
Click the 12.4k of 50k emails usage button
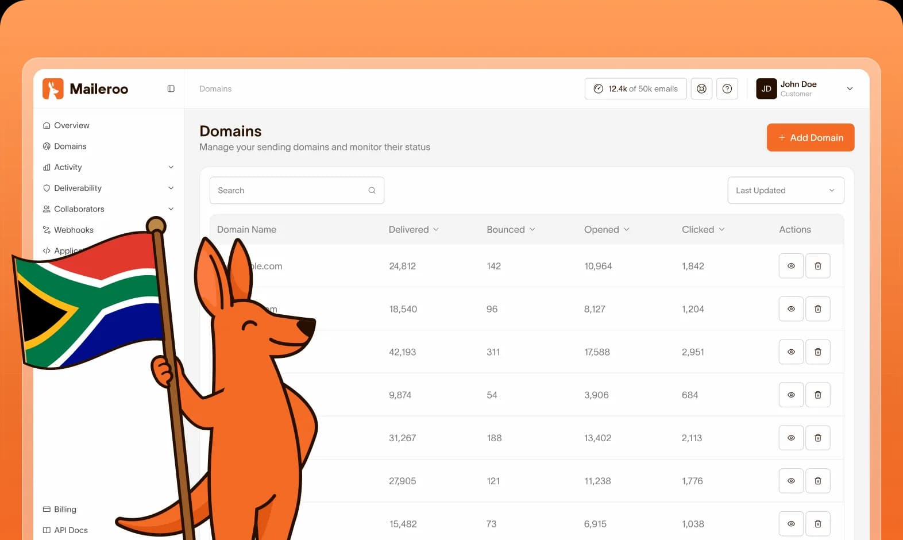coord(636,88)
